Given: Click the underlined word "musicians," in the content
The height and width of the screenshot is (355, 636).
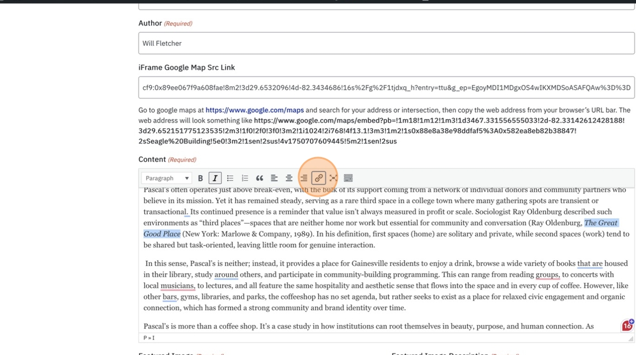Looking at the screenshot, I should click(x=178, y=286).
